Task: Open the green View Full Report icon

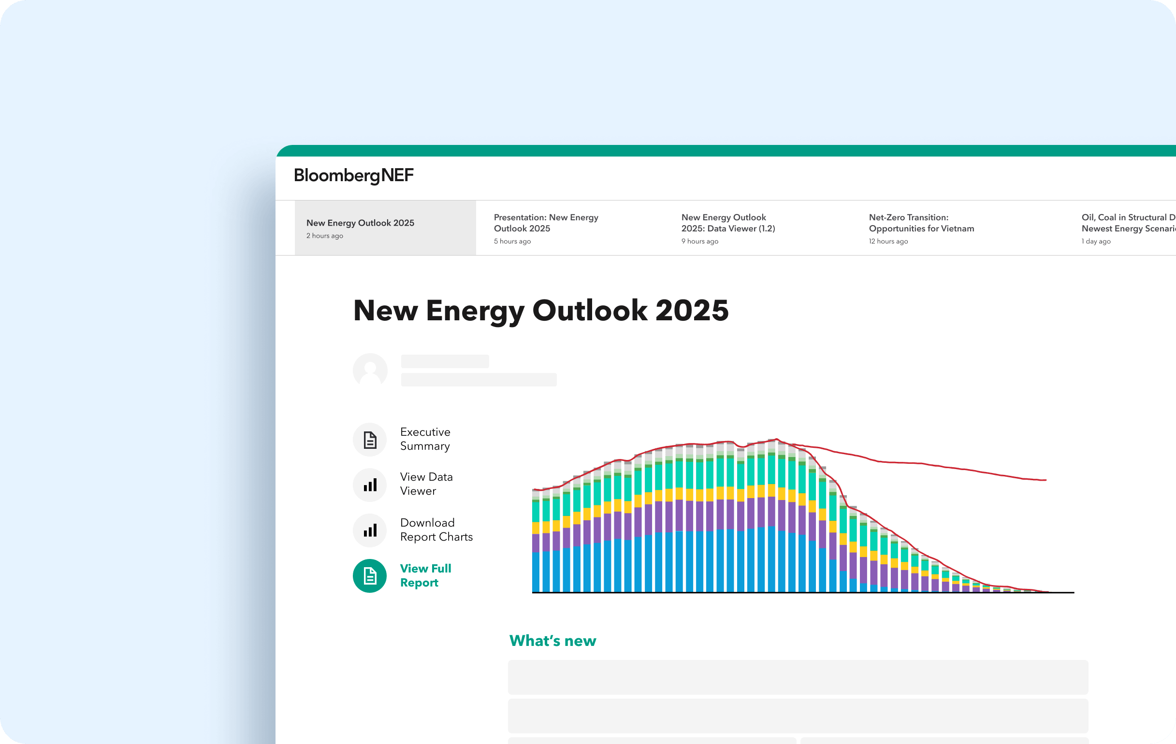Action: [x=370, y=575]
